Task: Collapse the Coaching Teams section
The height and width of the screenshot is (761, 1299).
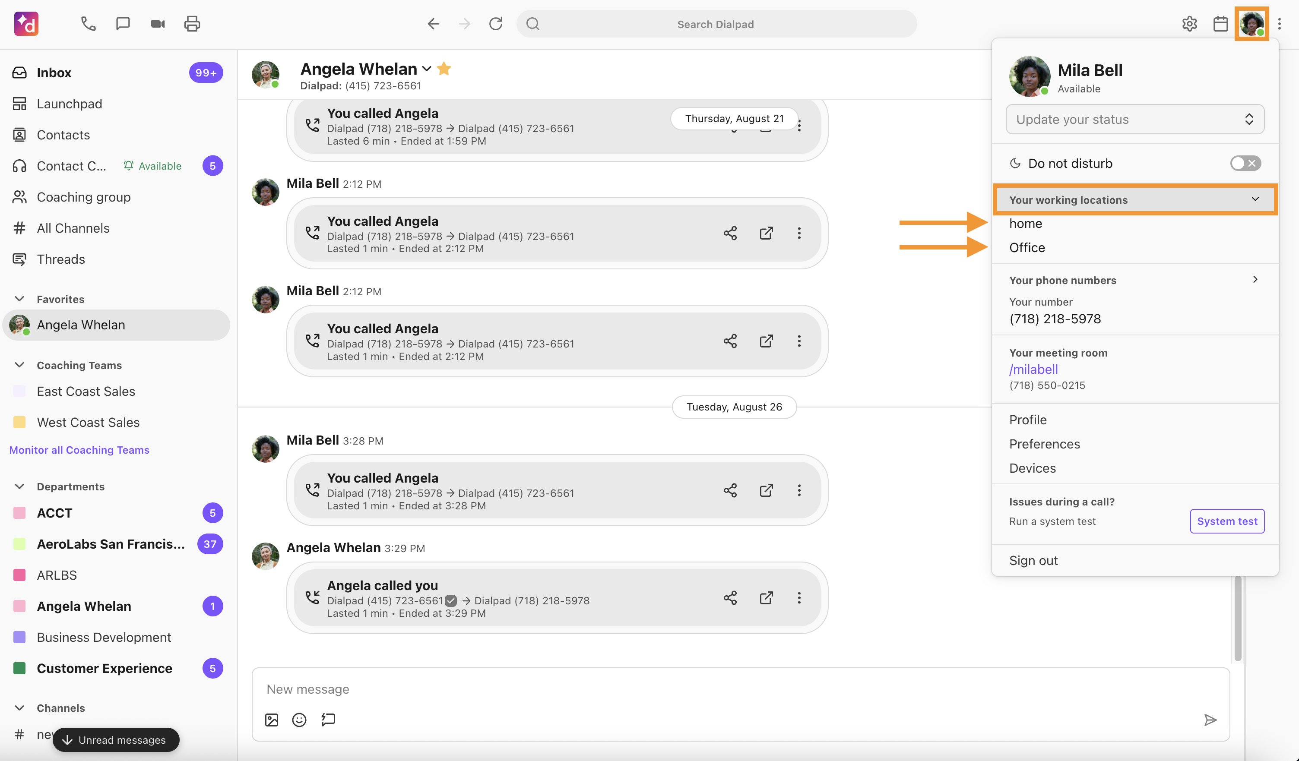Action: tap(19, 365)
